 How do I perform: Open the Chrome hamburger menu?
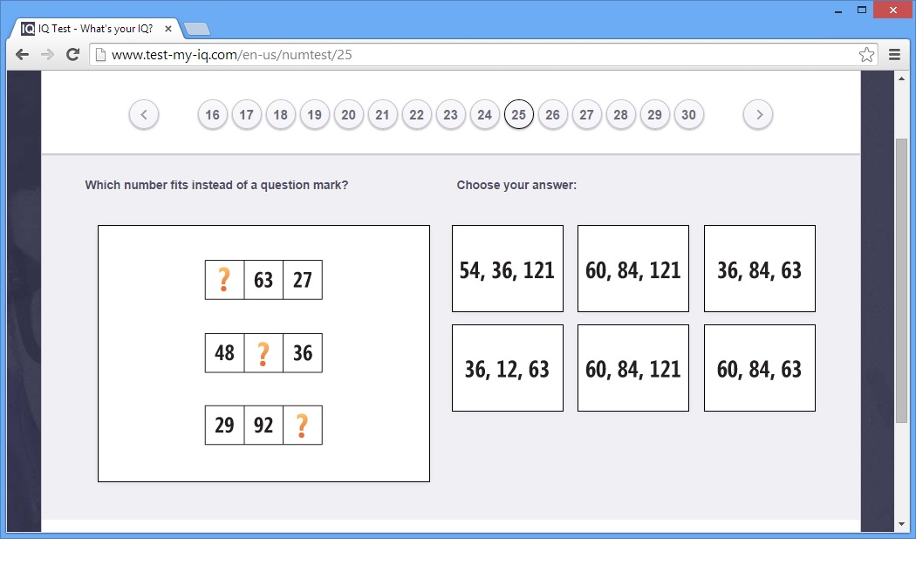[x=894, y=55]
